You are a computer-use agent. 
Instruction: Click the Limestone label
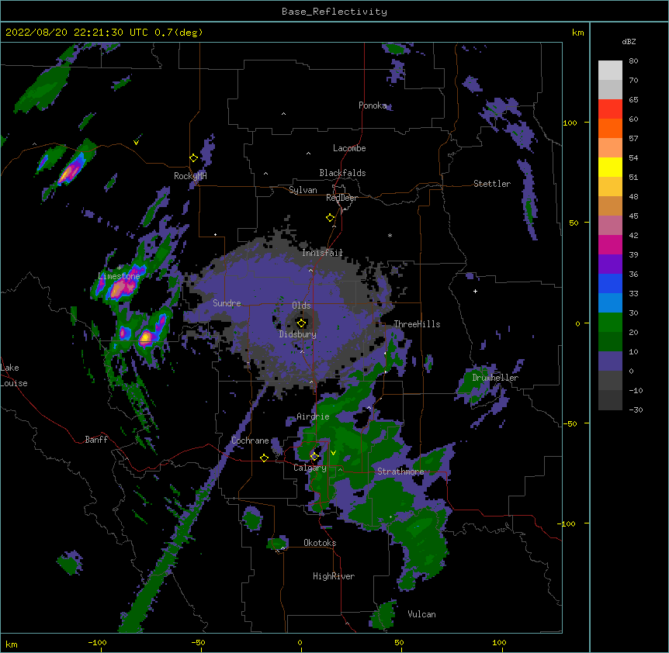point(119,276)
